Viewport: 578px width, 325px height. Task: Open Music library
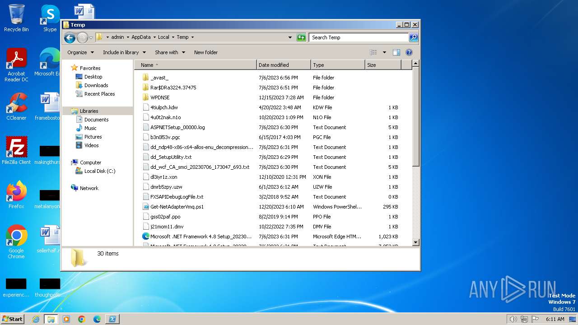(x=90, y=128)
